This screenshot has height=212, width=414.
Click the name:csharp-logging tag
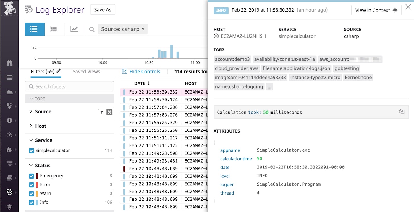(239, 87)
